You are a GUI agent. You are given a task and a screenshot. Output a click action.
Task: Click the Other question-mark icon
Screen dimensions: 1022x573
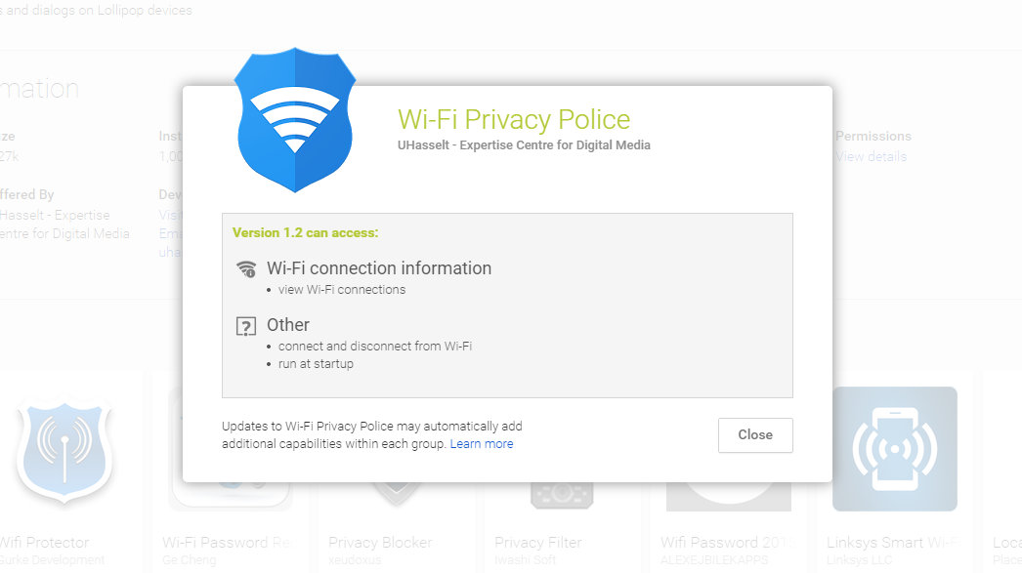(x=245, y=326)
